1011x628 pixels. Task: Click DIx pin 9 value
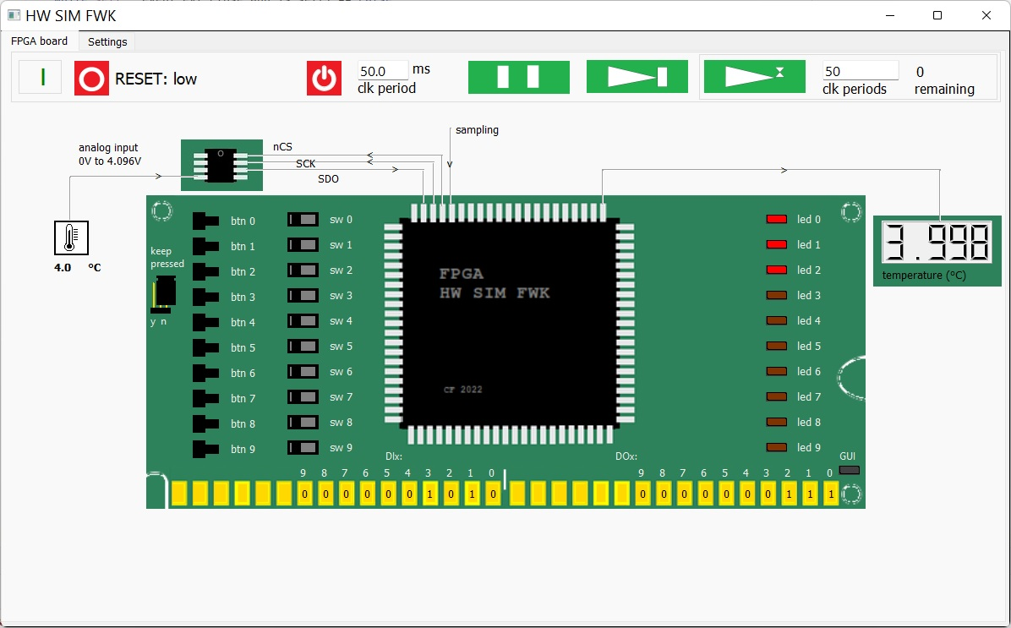[x=305, y=494]
